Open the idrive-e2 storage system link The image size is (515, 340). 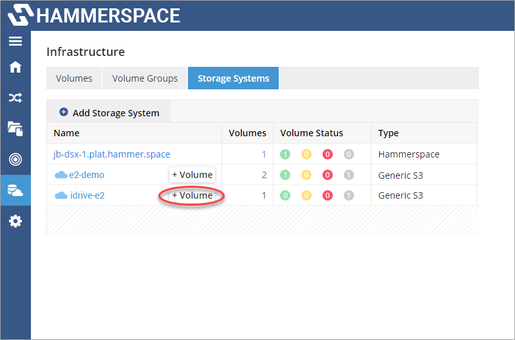pos(88,195)
